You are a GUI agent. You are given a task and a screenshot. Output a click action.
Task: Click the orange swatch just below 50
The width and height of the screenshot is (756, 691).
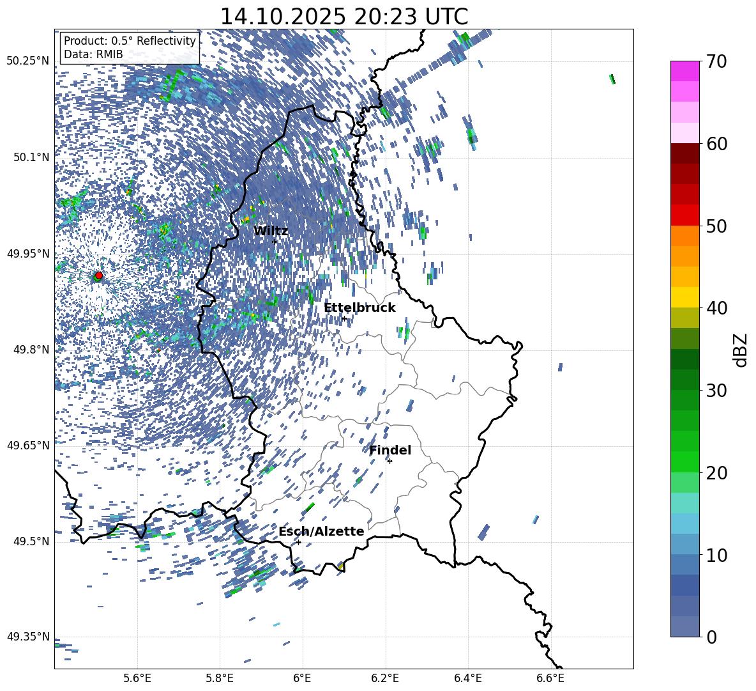[x=684, y=236]
